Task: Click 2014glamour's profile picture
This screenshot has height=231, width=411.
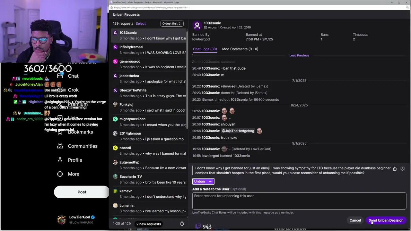Action: [115, 133]
